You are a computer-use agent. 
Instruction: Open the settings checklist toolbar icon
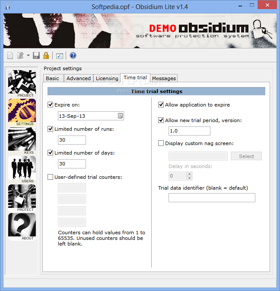[x=60, y=56]
